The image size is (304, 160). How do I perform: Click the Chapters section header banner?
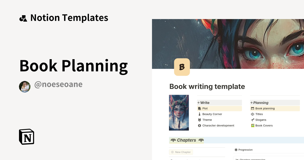click(x=187, y=140)
